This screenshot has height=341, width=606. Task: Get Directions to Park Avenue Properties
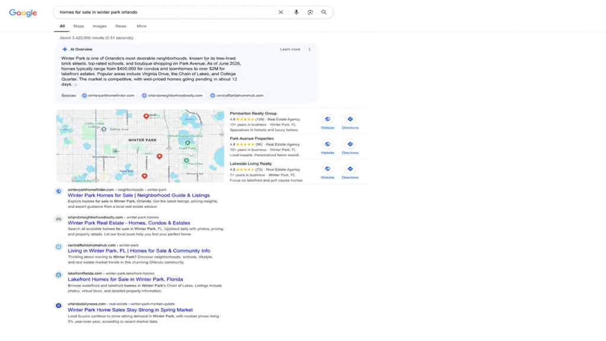click(350, 144)
